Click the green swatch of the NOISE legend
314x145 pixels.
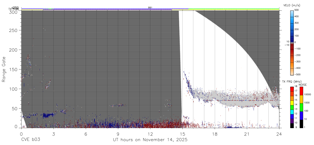301,107
